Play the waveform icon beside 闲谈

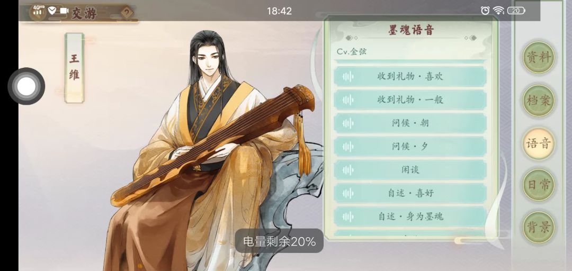point(348,170)
